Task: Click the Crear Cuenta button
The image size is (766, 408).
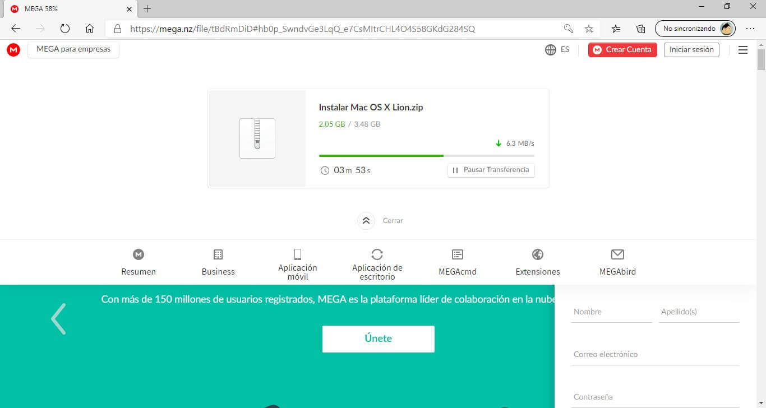Action: click(x=622, y=50)
